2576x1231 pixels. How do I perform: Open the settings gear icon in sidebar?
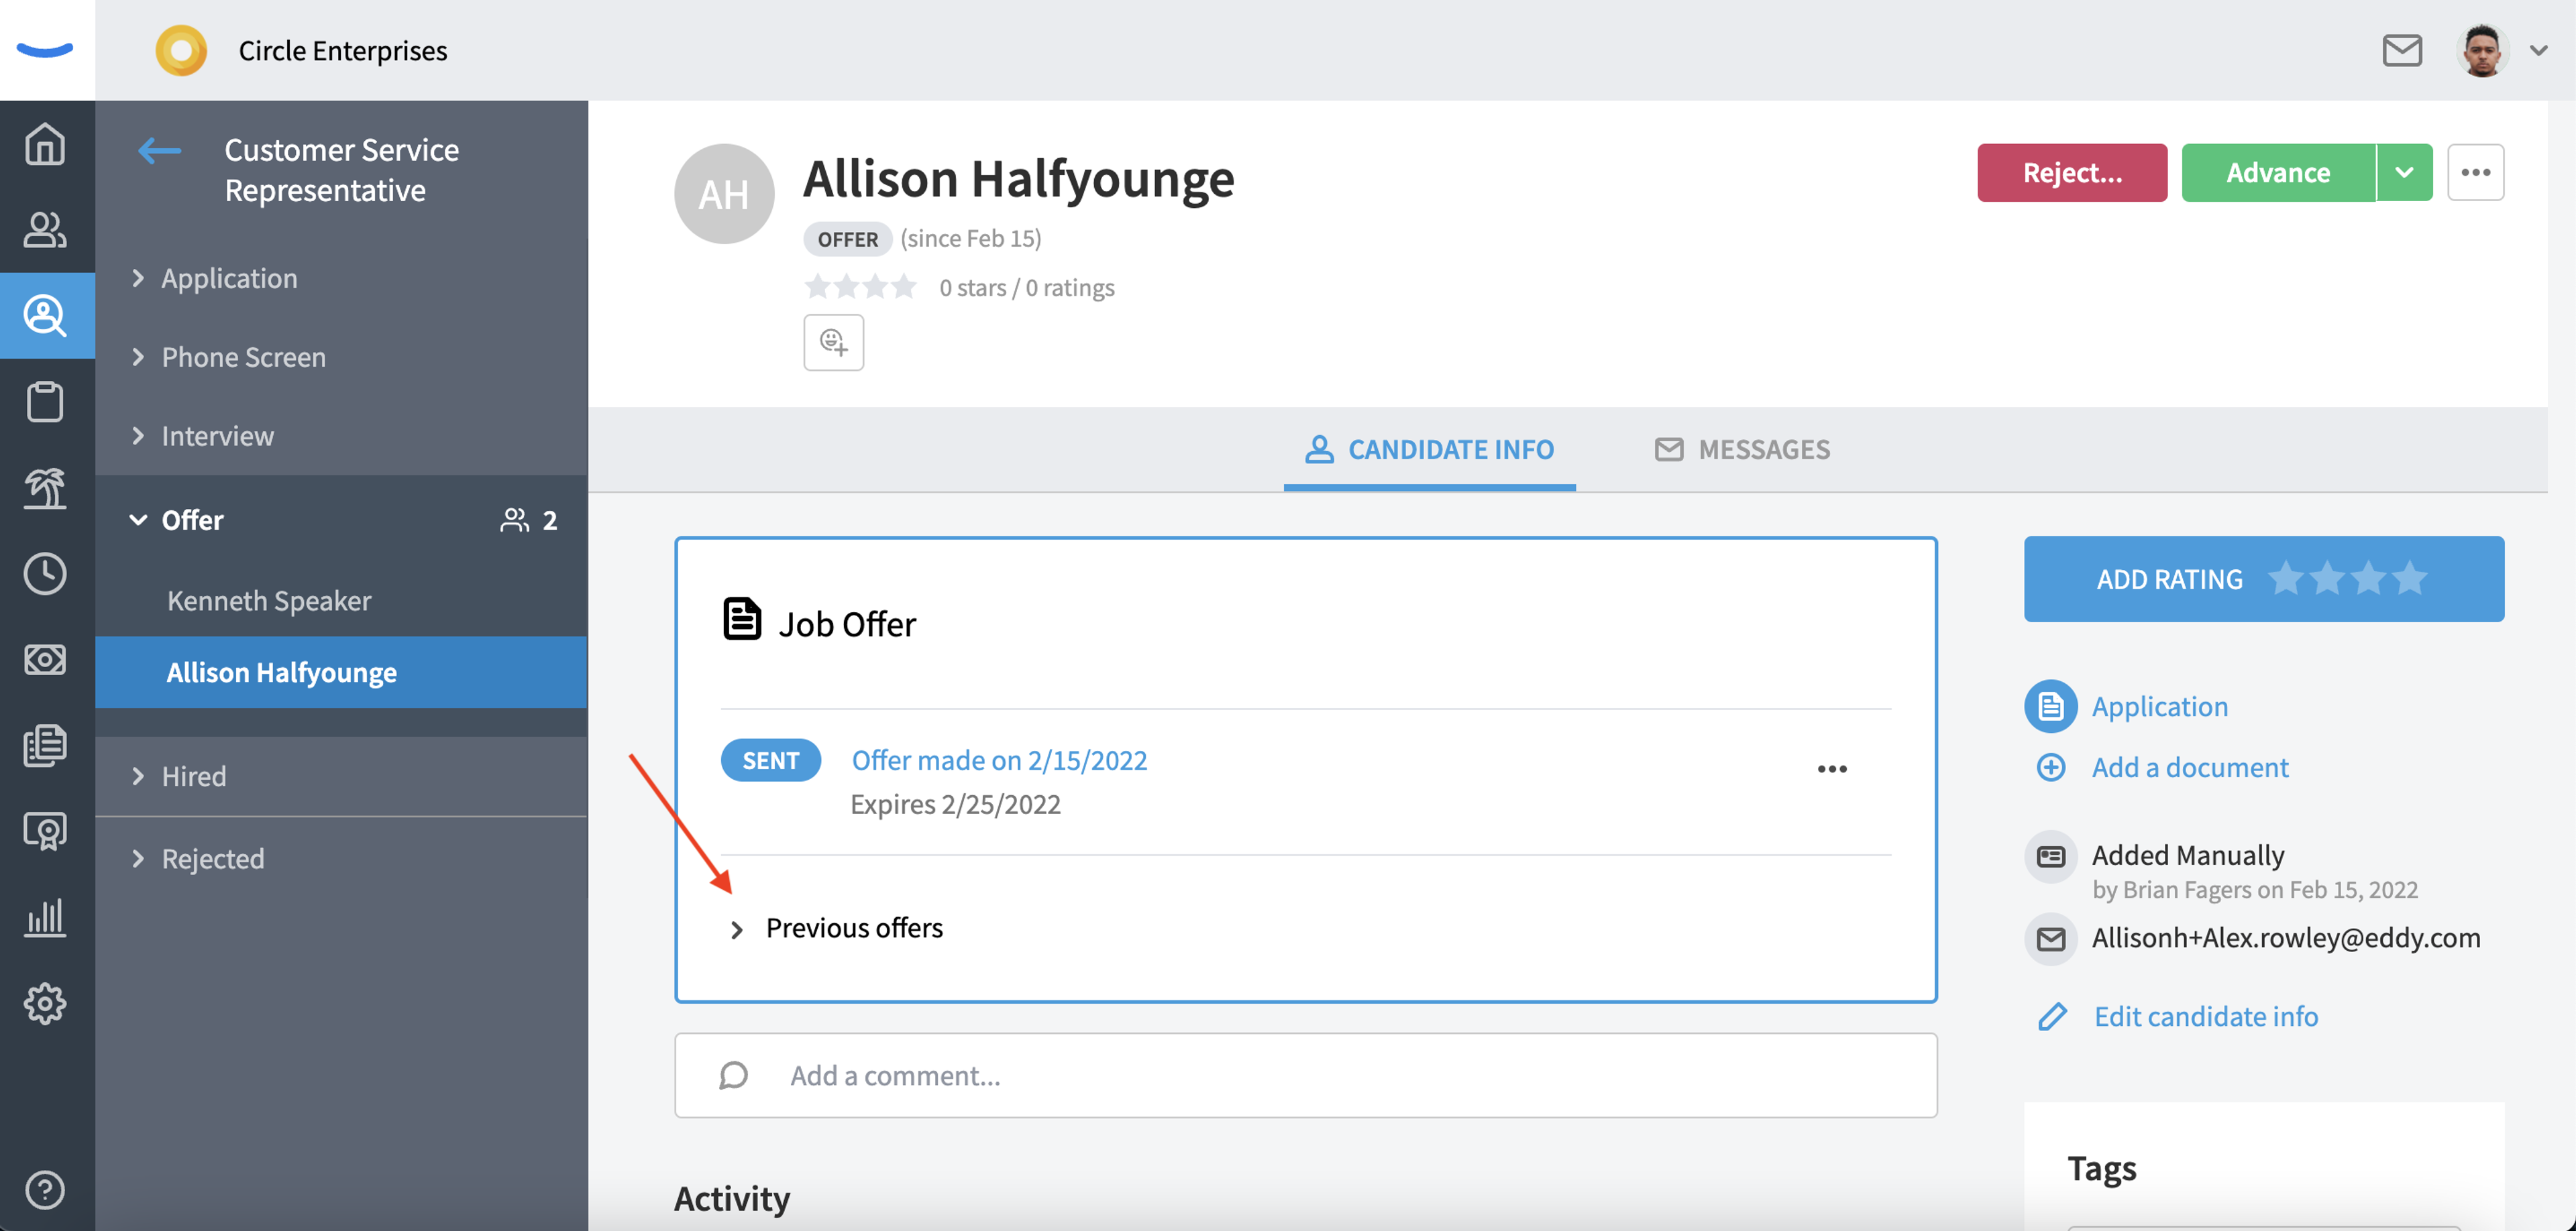pyautogui.click(x=45, y=1002)
